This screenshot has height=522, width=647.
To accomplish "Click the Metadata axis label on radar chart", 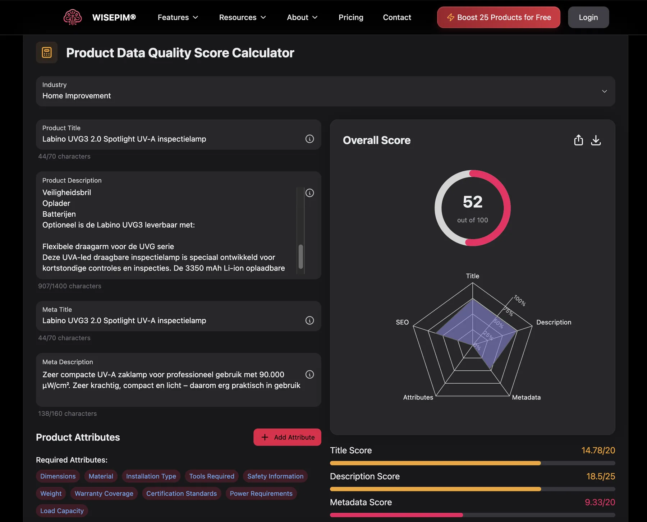I will 526,397.
